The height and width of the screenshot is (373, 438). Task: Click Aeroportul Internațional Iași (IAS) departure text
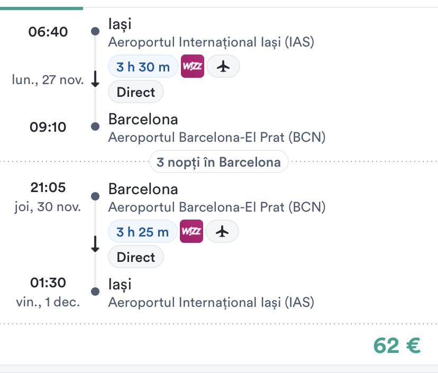211,42
